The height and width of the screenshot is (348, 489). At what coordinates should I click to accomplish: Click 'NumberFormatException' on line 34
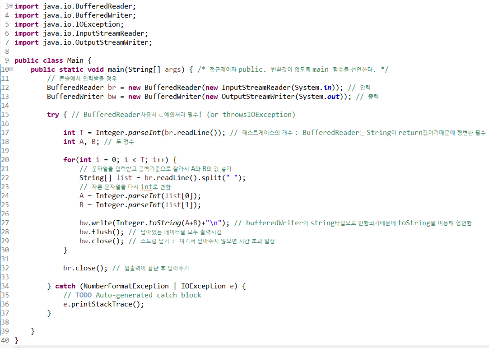point(126,286)
